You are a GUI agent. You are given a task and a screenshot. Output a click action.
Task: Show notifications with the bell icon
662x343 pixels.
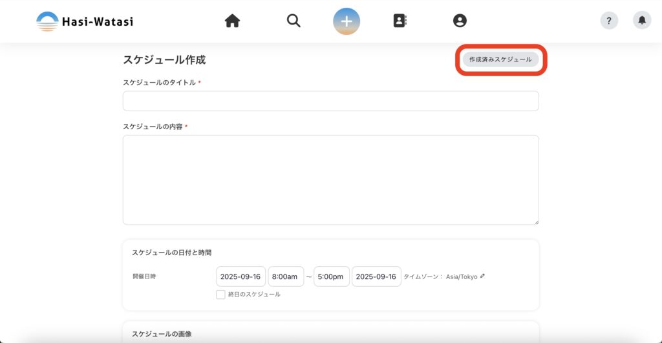[x=642, y=21]
